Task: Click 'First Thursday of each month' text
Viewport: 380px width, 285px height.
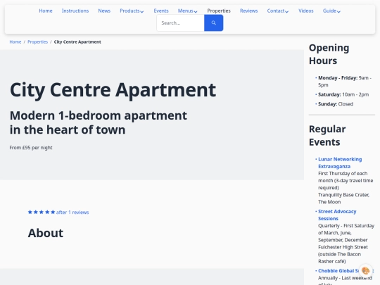Action: coord(346,181)
